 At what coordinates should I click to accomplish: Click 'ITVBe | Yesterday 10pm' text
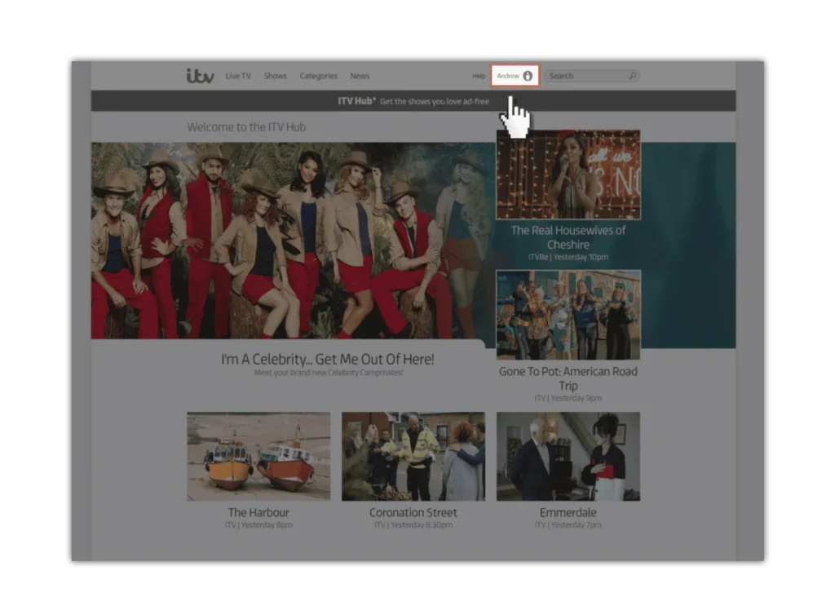click(568, 257)
